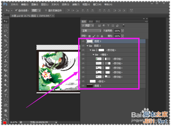
Task: Select the Clone Stamp tool
Action: coord(5,61)
